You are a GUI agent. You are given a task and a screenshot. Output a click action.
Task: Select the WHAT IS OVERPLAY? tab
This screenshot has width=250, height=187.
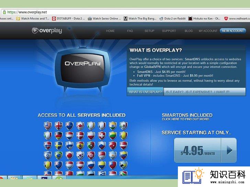point(145,92)
